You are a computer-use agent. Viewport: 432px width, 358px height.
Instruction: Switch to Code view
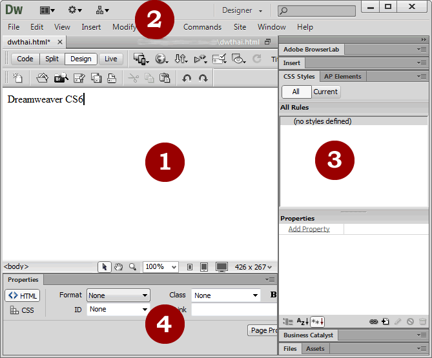[25, 59]
